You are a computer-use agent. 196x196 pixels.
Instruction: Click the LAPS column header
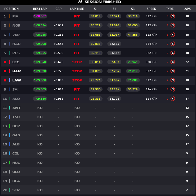coord(187,9)
